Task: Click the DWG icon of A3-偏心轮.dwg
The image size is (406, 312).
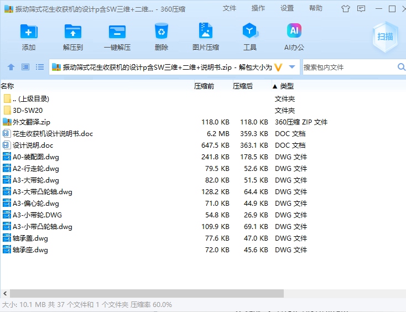Action: [7, 203]
